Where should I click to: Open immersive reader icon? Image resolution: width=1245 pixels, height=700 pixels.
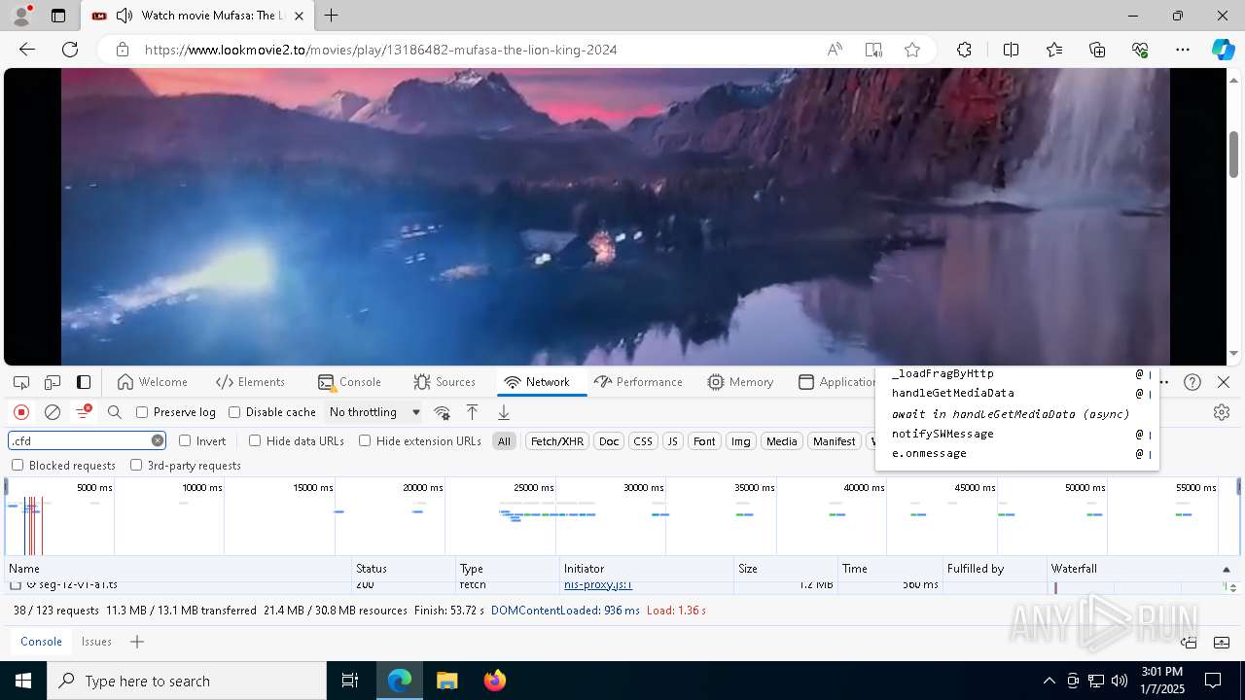tap(873, 50)
